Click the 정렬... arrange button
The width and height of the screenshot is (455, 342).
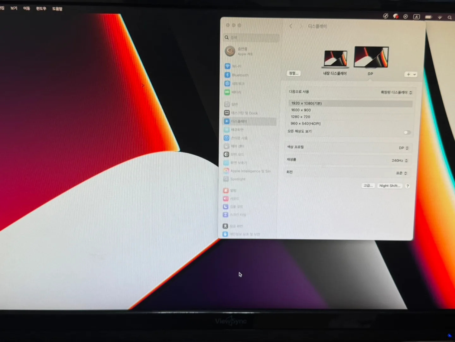click(294, 73)
